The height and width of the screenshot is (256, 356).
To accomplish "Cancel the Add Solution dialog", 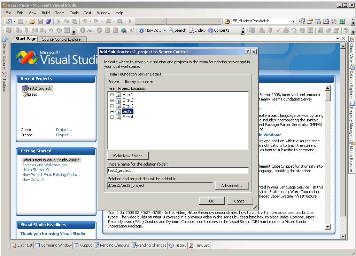I will [x=240, y=201].
